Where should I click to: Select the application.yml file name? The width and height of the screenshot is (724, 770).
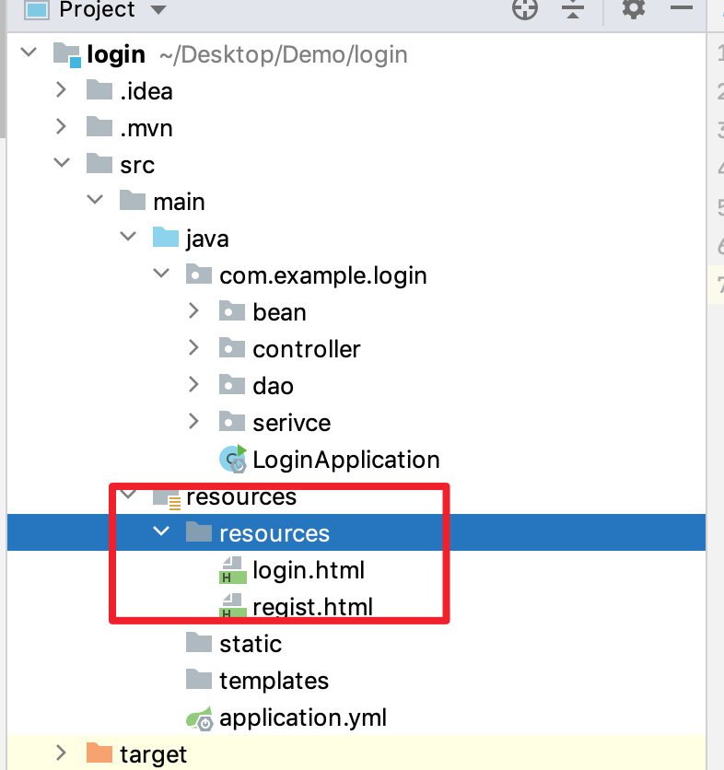pos(303,718)
